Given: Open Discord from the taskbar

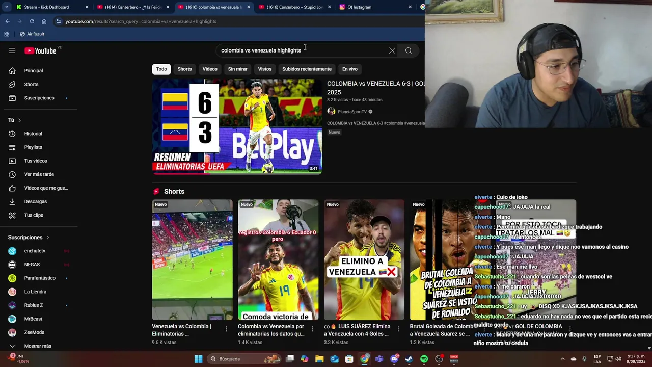Looking at the screenshot, I should click(x=394, y=359).
